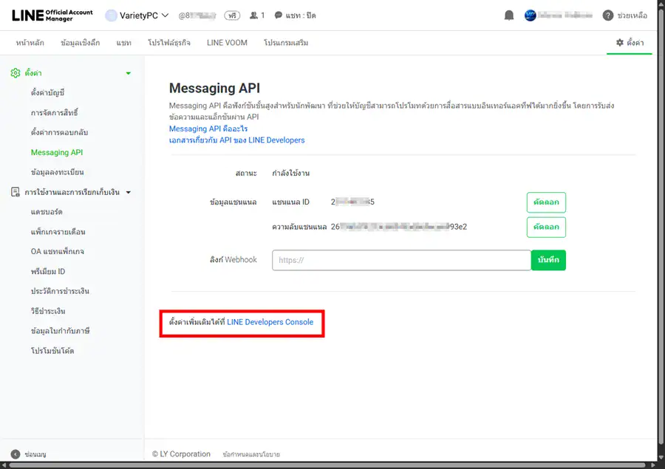Open วิธีชำระเงิน in the sidebar

click(48, 311)
